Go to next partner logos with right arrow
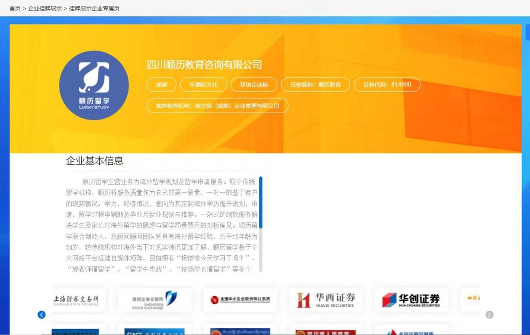This screenshot has height=335, width=530. (489, 315)
